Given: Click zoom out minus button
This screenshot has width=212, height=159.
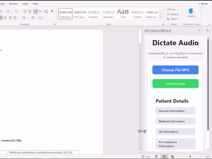Looking at the screenshot, I should 178,157.
